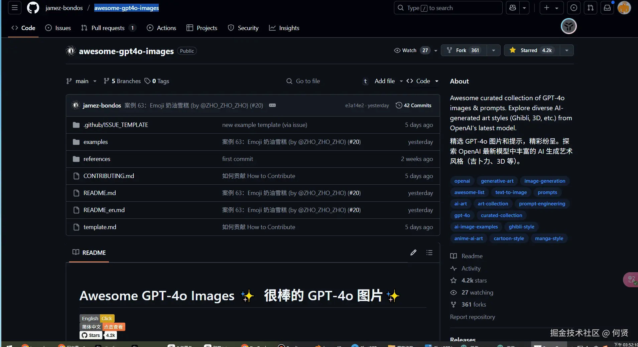Open the README outline list icon

click(x=430, y=253)
